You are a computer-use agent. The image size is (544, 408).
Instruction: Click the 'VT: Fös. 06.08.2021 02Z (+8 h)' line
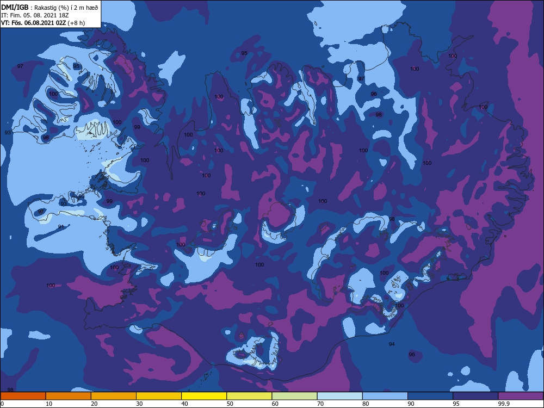(x=43, y=23)
